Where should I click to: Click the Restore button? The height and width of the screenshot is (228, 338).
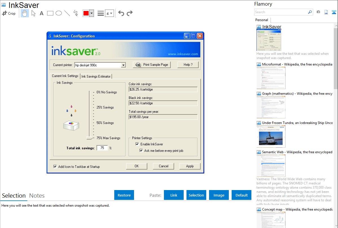tap(124, 195)
